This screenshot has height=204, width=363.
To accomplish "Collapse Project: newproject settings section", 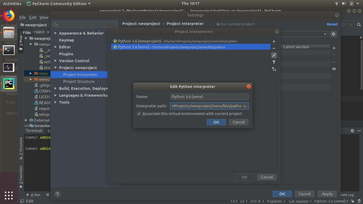I will point(55,68).
